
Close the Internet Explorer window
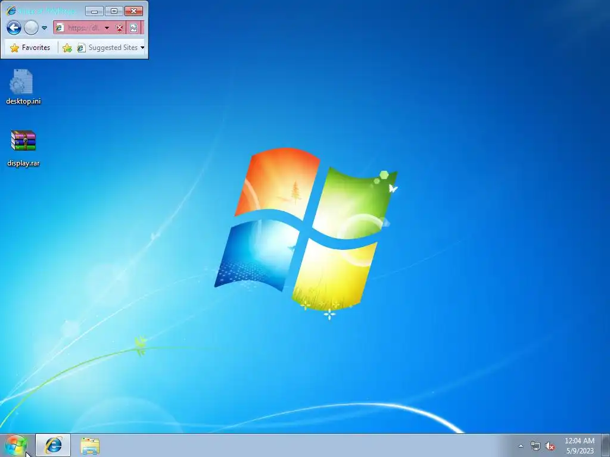[133, 11]
